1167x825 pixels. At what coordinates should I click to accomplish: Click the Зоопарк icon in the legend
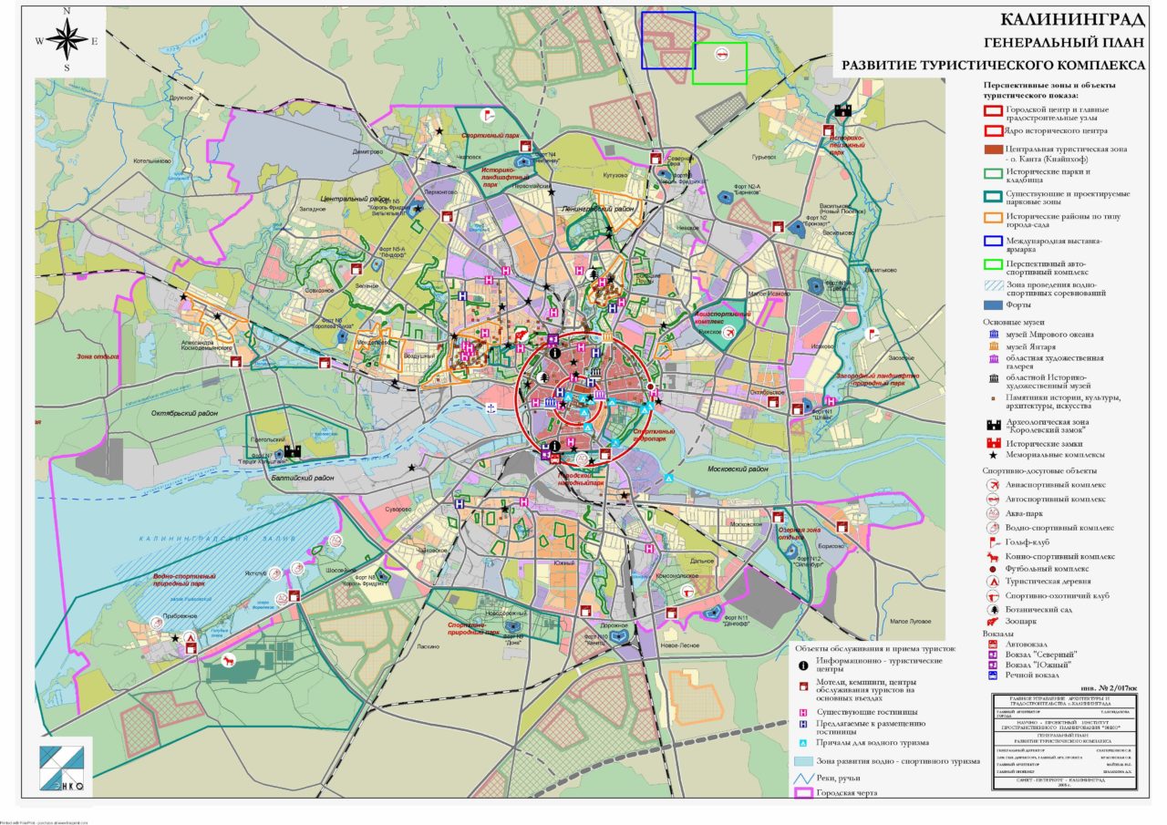click(x=991, y=622)
